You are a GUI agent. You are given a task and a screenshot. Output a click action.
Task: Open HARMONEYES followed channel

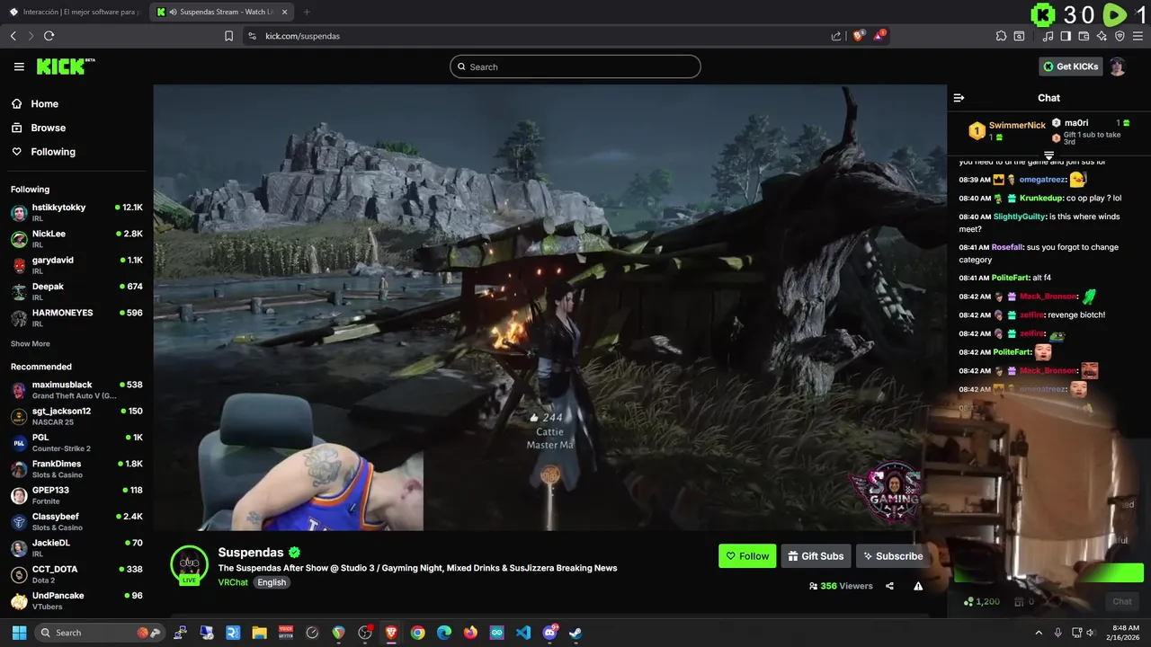click(x=76, y=317)
